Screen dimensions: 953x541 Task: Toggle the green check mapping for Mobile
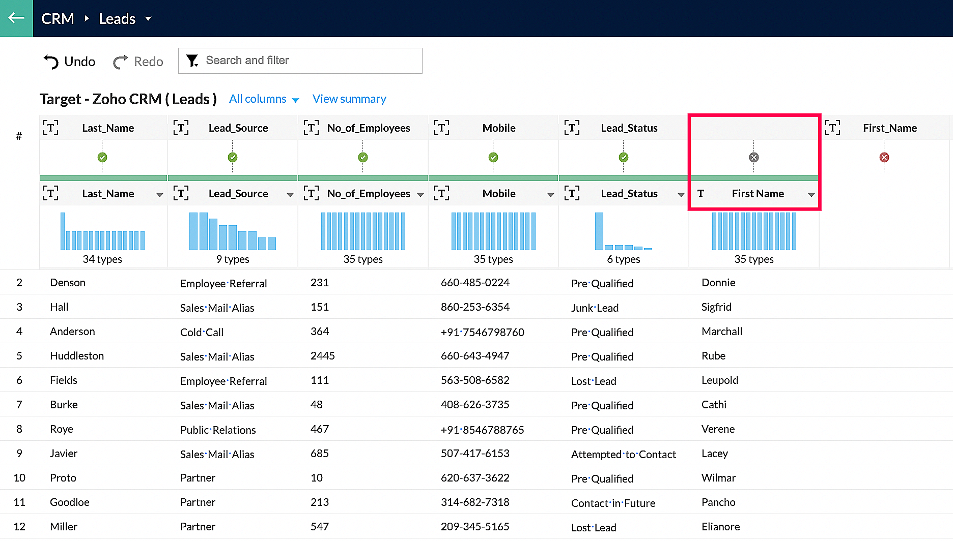click(493, 158)
